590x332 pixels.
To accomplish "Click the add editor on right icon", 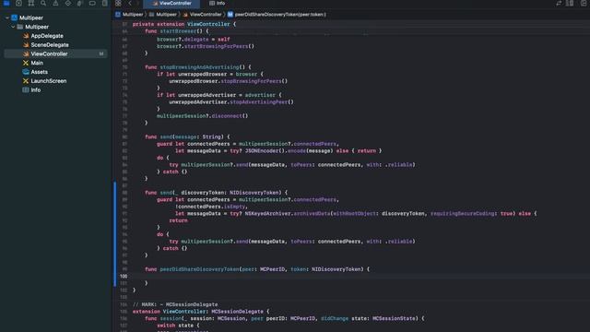I will [x=584, y=3].
